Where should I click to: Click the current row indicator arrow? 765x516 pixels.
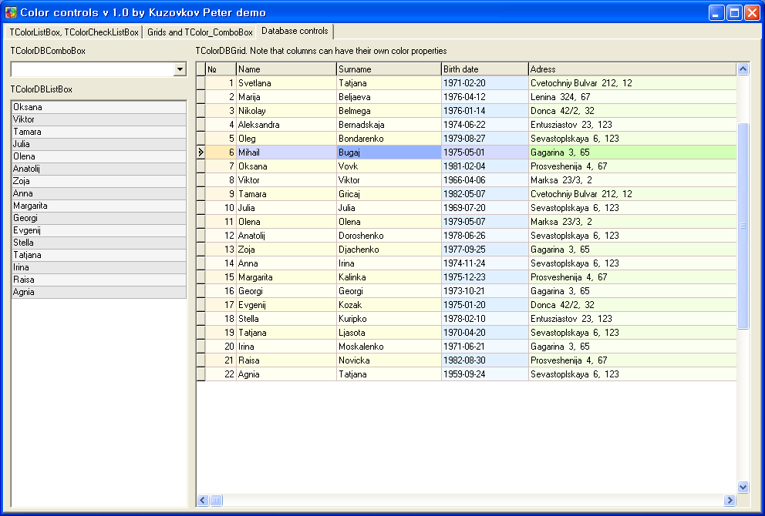coord(201,152)
